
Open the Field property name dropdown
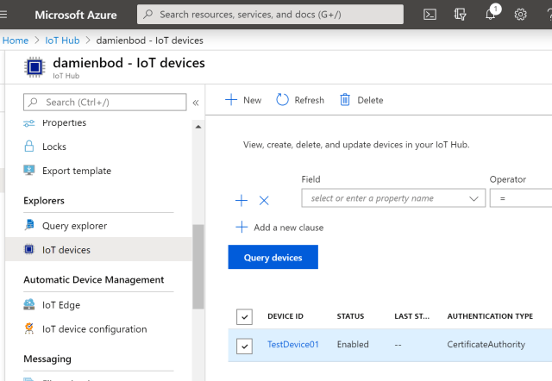(393, 198)
